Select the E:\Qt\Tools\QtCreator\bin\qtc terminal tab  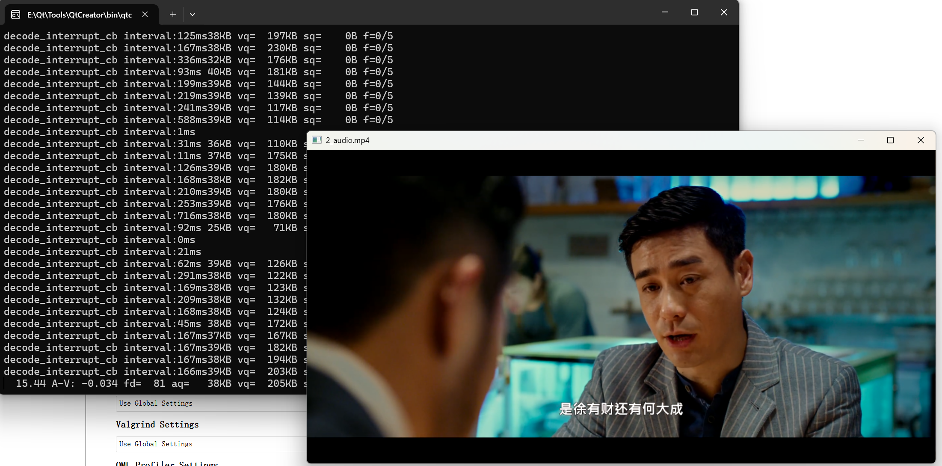(x=79, y=15)
